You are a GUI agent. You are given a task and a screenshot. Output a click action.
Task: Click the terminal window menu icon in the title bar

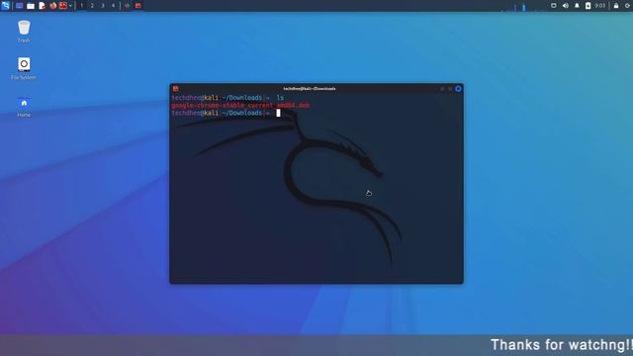click(176, 89)
